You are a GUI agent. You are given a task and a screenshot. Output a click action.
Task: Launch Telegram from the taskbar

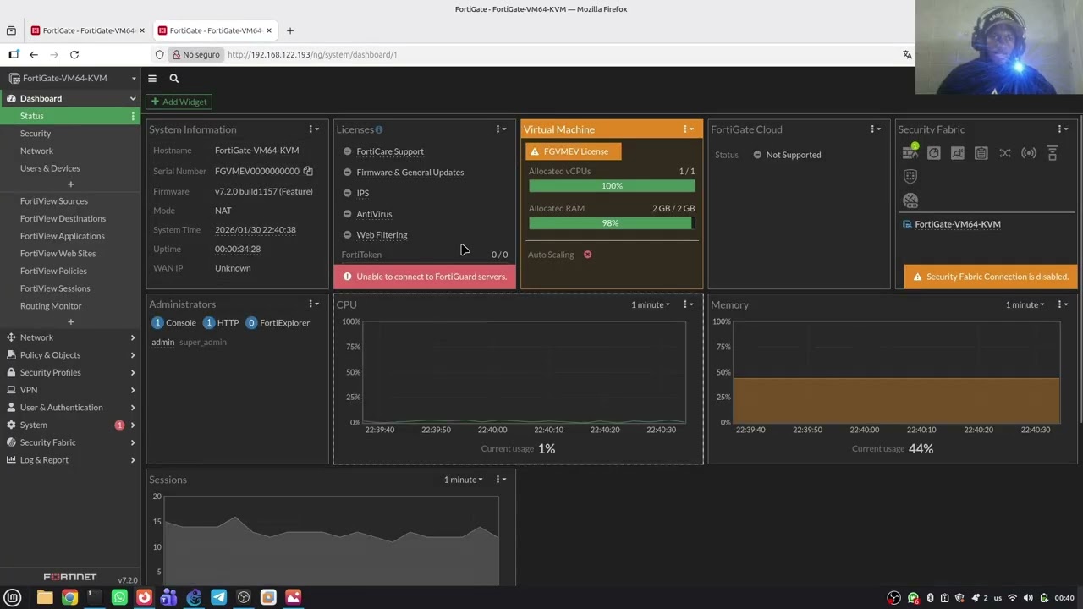(218, 597)
